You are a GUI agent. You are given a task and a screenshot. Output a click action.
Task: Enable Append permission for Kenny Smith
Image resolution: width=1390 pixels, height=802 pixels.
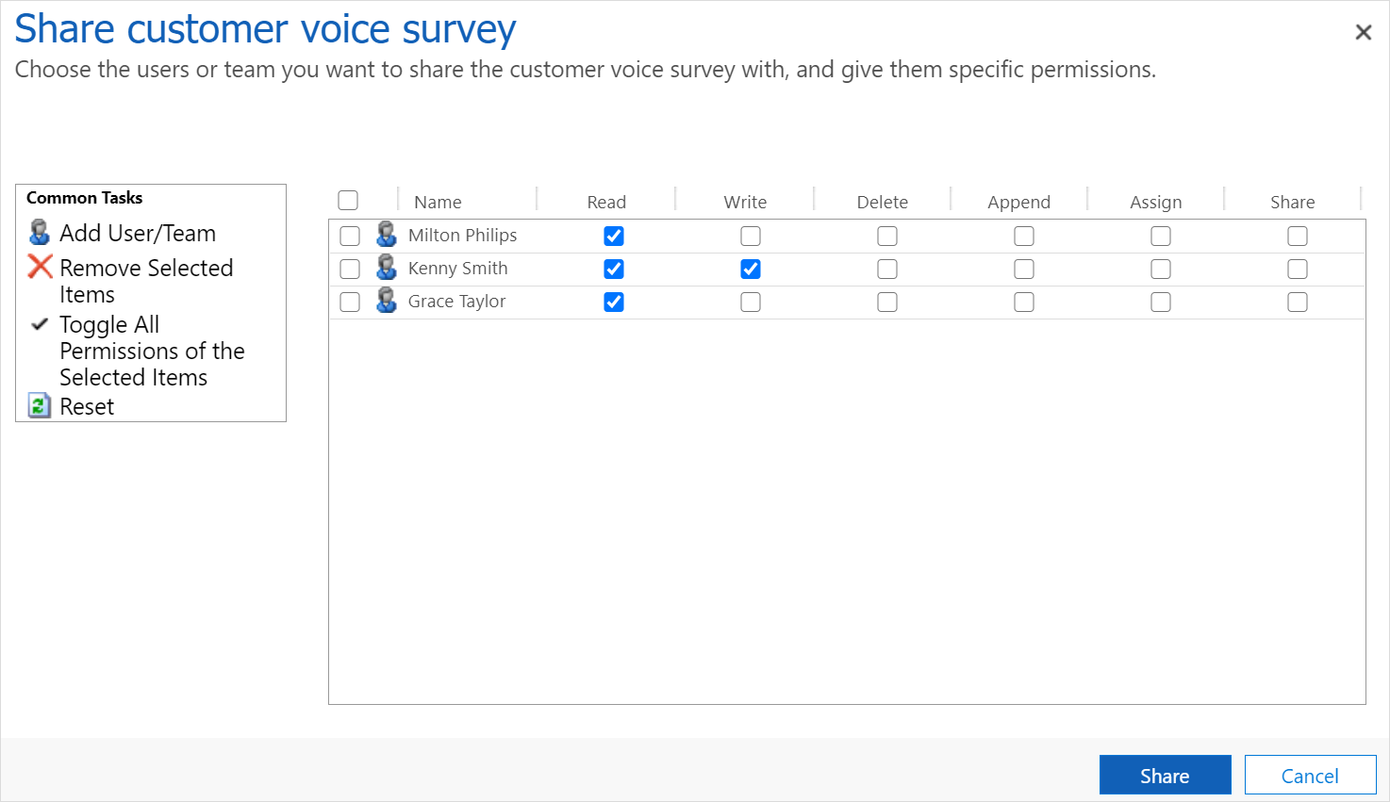point(1024,269)
